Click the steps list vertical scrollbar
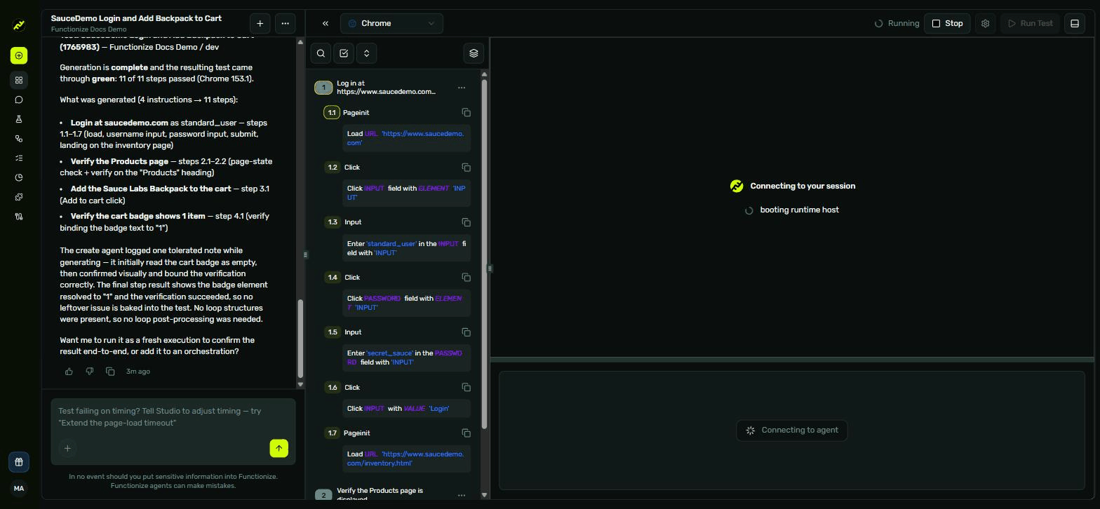Image resolution: width=1100 pixels, height=509 pixels. (484, 254)
